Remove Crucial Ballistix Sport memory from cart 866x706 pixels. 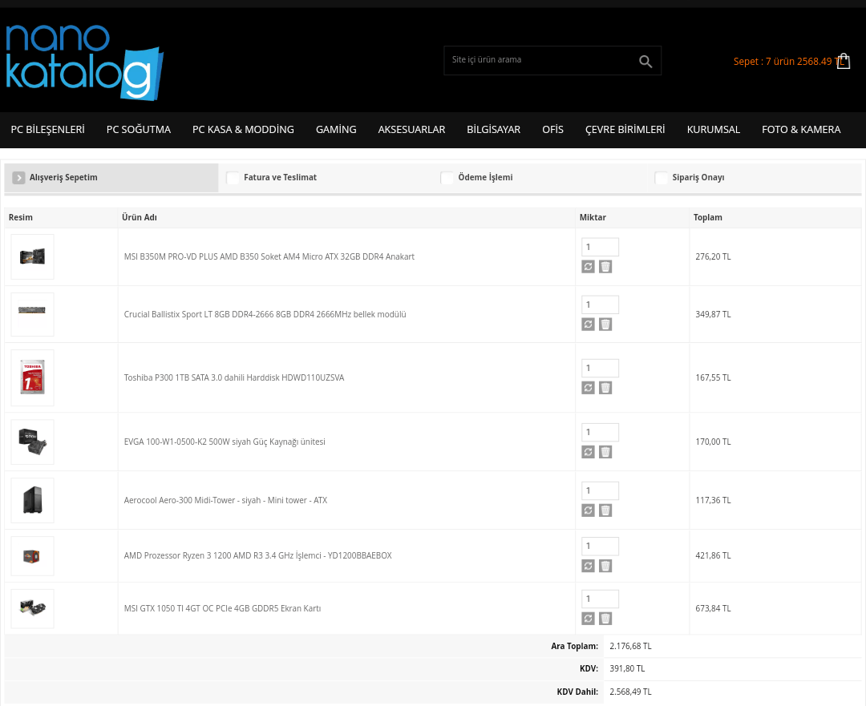[x=605, y=324]
